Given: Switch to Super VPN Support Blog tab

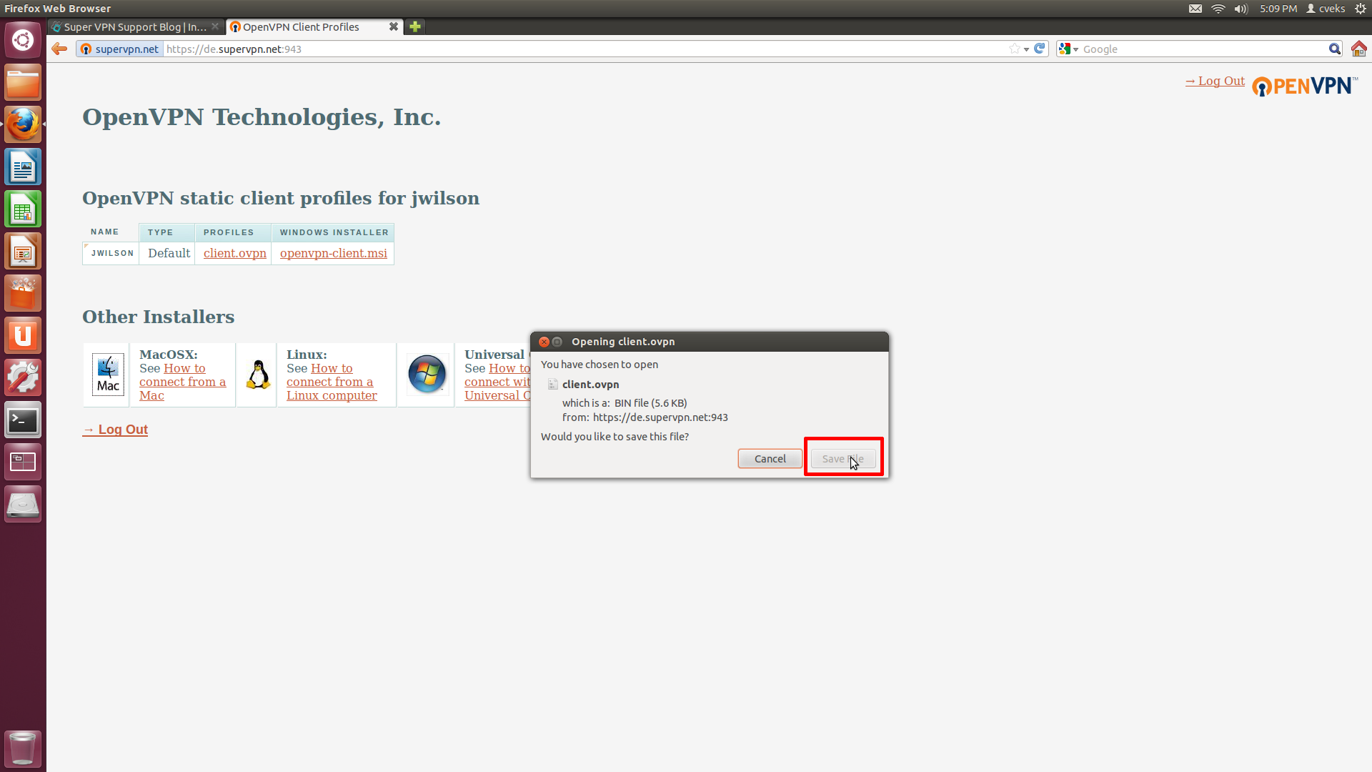Looking at the screenshot, I should coord(134,26).
